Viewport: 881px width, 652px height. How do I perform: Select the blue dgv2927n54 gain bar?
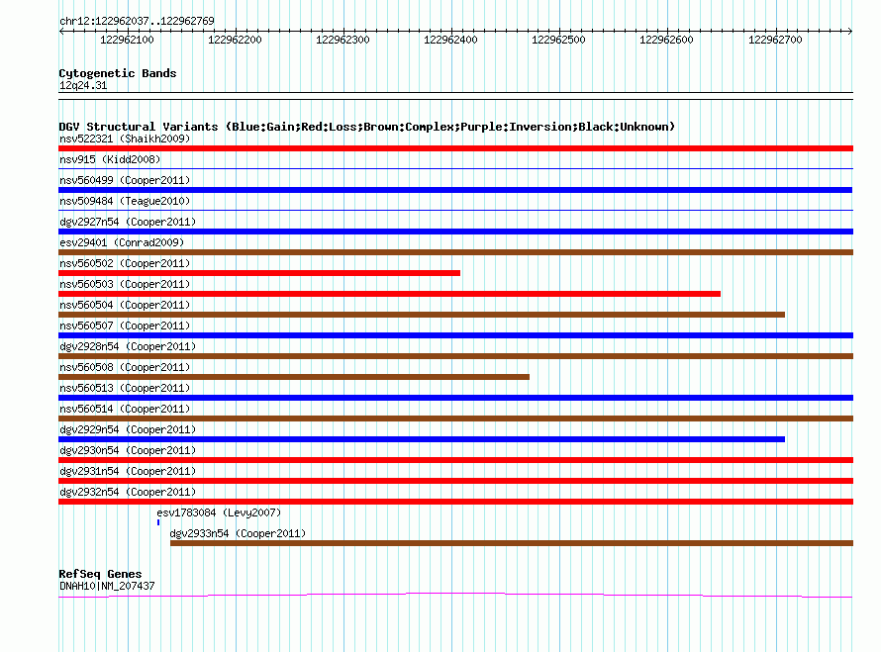455,232
